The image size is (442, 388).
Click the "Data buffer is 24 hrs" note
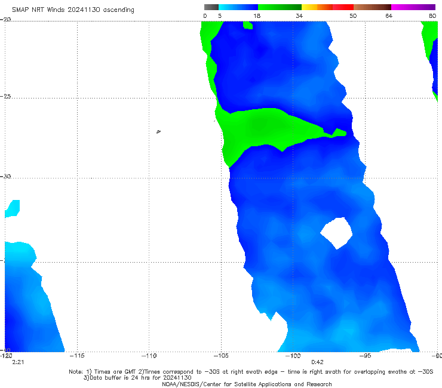[137, 378]
